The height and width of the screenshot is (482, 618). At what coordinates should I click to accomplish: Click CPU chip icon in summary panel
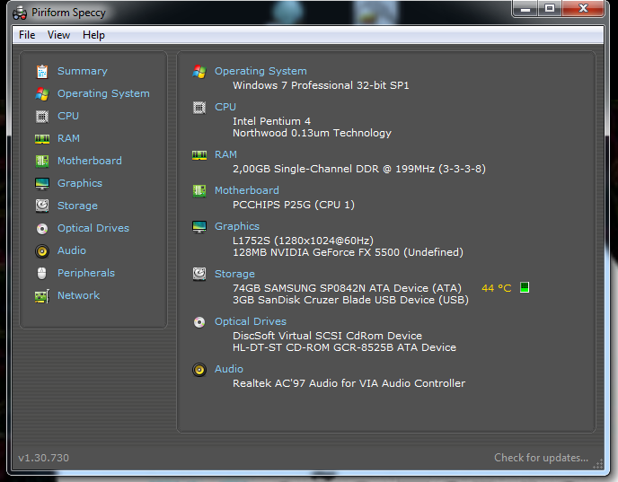coord(199,107)
